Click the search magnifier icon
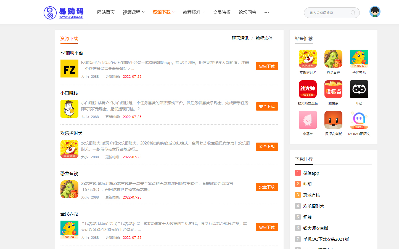The width and height of the screenshot is (399, 249). click(x=353, y=13)
